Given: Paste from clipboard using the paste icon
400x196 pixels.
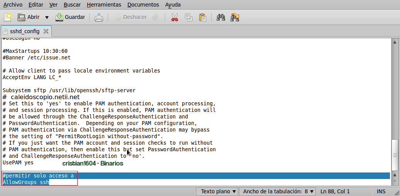Looking at the screenshot, I should pos(202,17).
